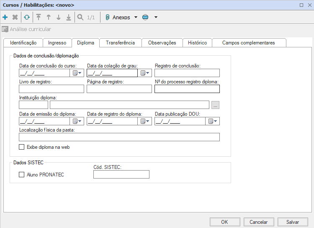The height and width of the screenshot is (228, 314).
Task: Click the Localização física da pasta field
Action: pyautogui.click(x=119, y=137)
